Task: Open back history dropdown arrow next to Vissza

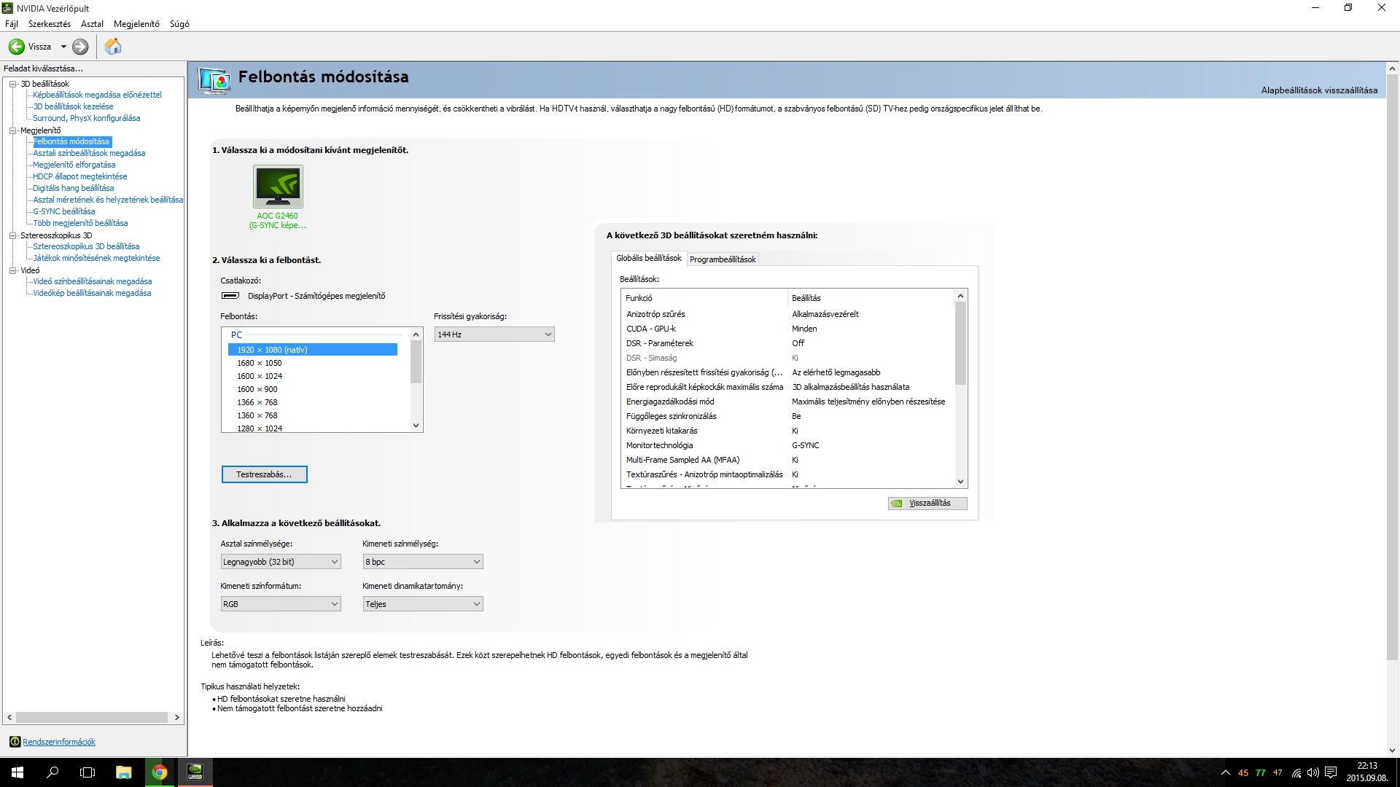Action: click(63, 47)
